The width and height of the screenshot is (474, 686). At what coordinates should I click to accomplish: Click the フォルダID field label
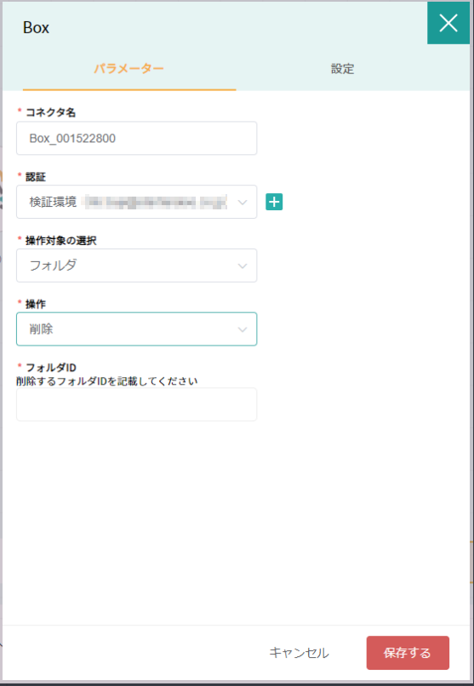click(x=51, y=368)
